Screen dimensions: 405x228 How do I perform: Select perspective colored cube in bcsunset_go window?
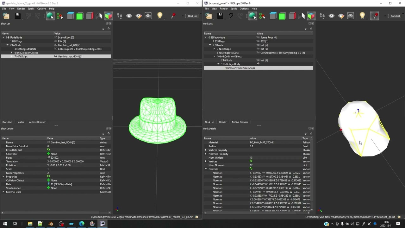(x=311, y=16)
